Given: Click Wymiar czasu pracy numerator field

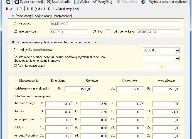Looking at the screenshot, I should (x=150, y=66).
